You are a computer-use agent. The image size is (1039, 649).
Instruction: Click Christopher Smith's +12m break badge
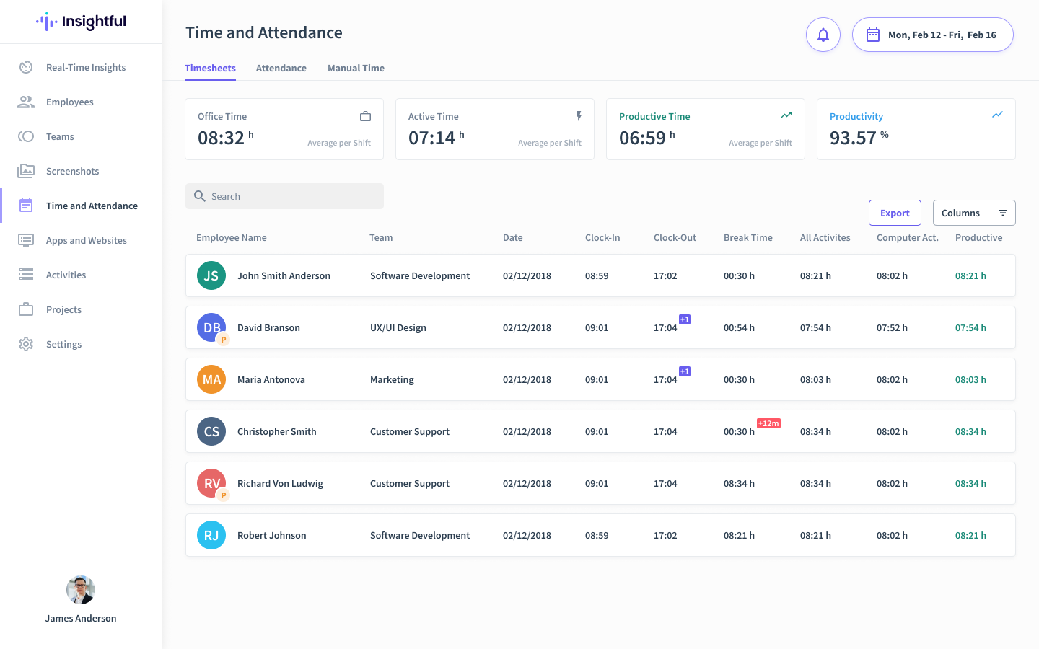(768, 423)
